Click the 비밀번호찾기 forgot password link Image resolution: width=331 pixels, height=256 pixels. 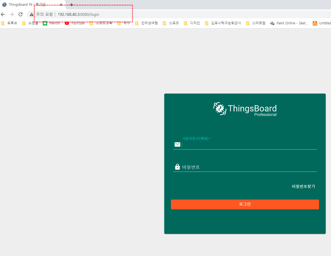pos(303,186)
